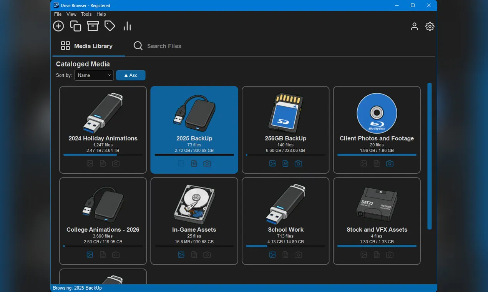Select the 2025 BackUp external drive thumbnail
This screenshot has height=292, width=488.
click(194, 113)
